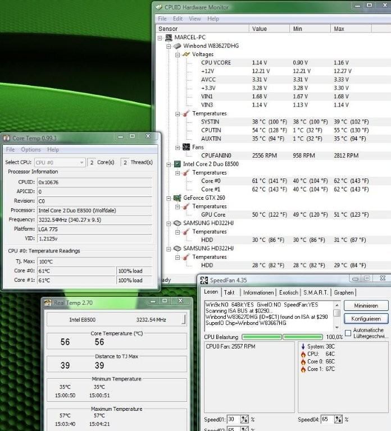Toggle Automatische Lüftergeschwindigkeit checkbox in SpeedFan
The image size is (391, 431).
pos(348,333)
